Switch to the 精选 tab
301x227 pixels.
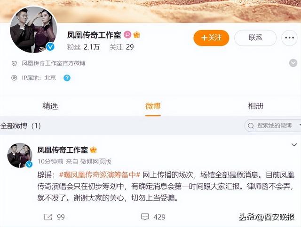[50, 106]
